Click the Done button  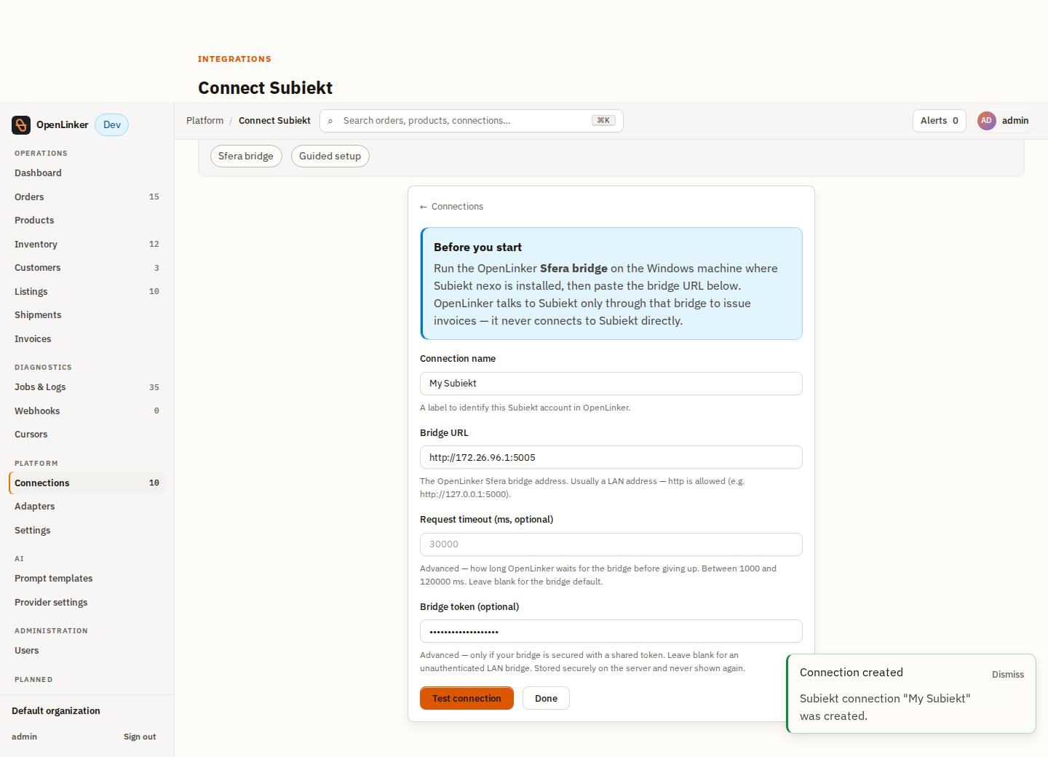point(546,699)
